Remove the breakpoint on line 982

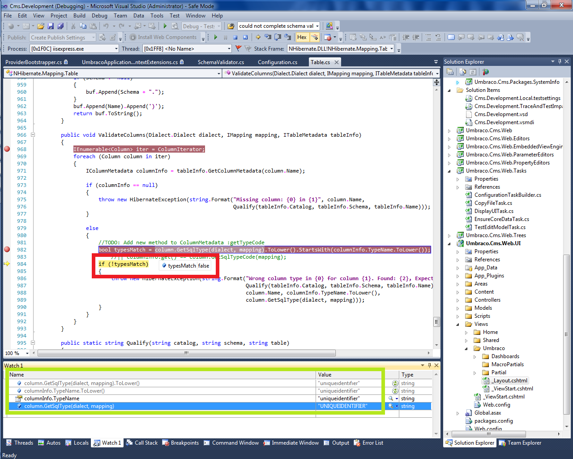[x=7, y=249]
